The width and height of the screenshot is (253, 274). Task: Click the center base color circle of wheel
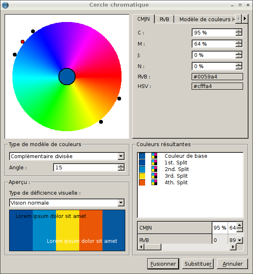tap(67, 76)
